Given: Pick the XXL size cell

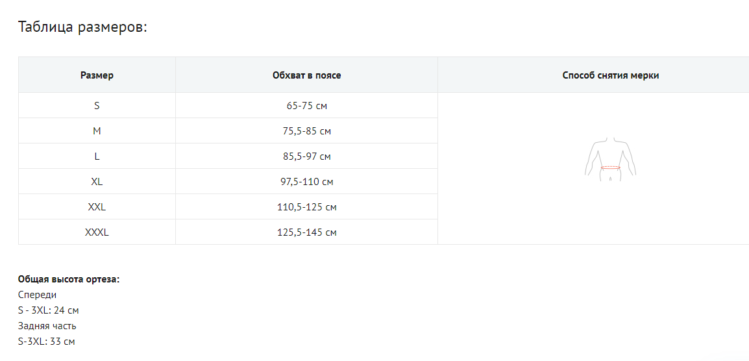Looking at the screenshot, I should (97, 207).
